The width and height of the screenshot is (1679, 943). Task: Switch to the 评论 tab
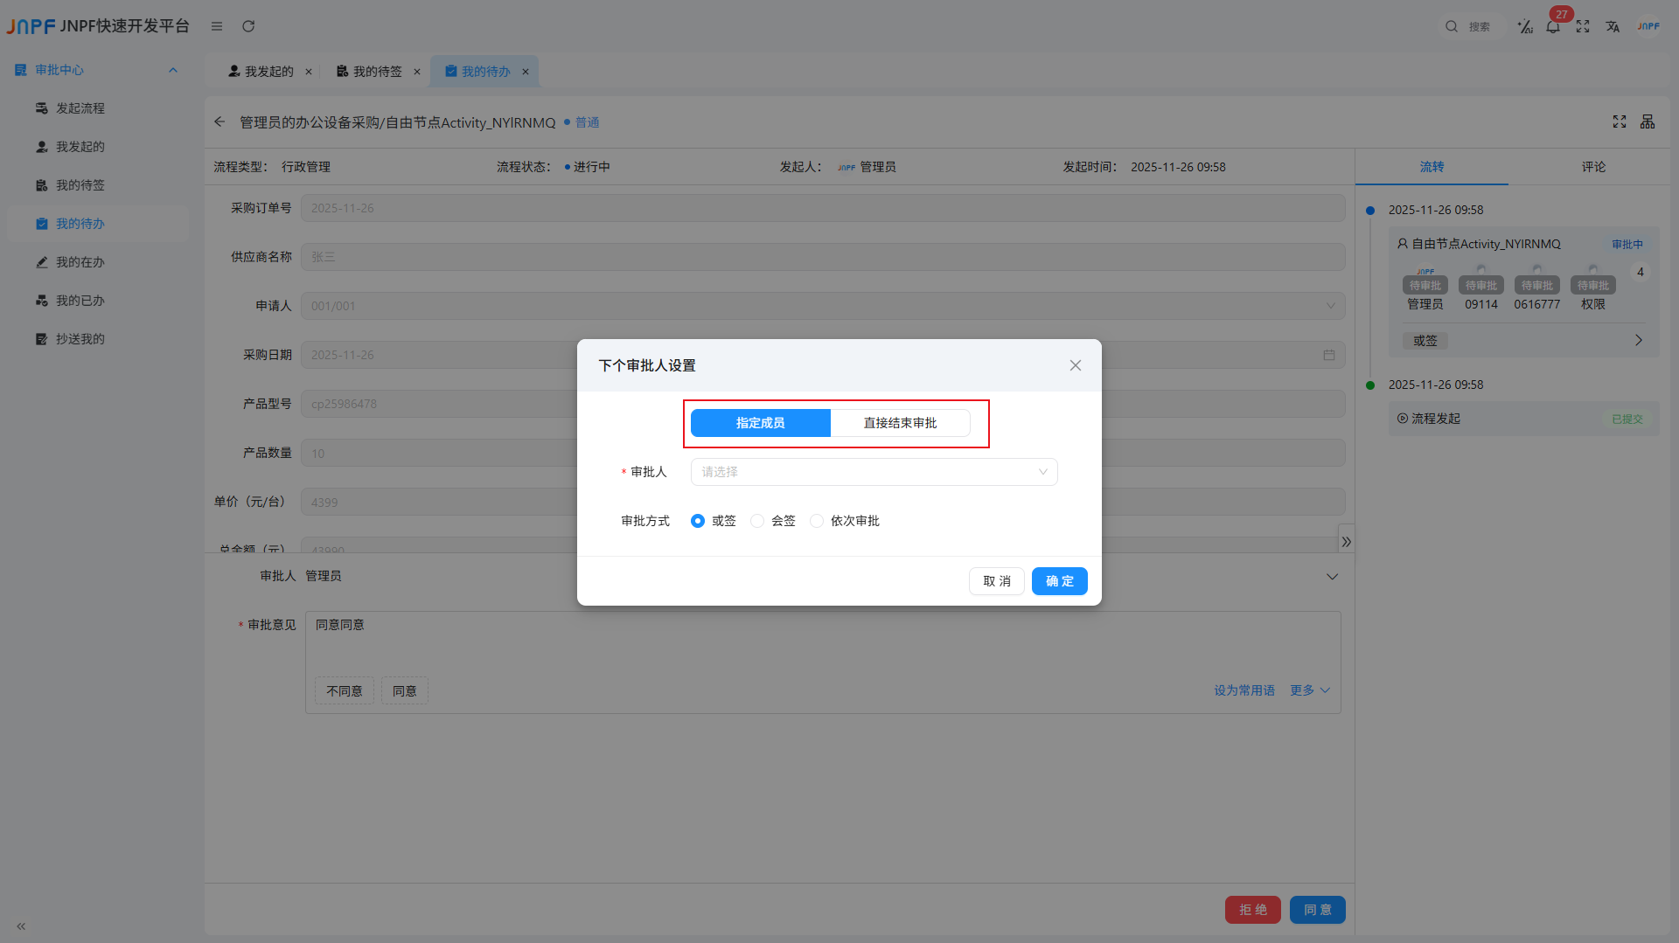coord(1592,167)
